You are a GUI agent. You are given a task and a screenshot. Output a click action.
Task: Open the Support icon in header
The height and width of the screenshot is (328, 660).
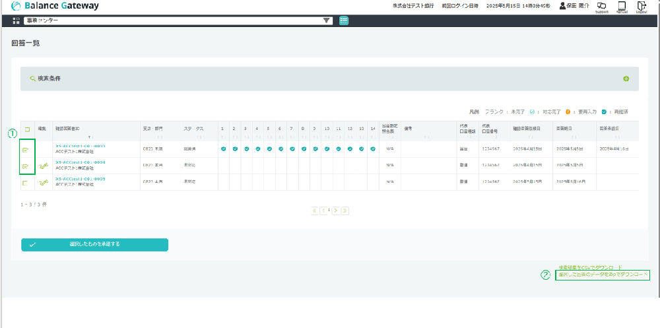(601, 7)
